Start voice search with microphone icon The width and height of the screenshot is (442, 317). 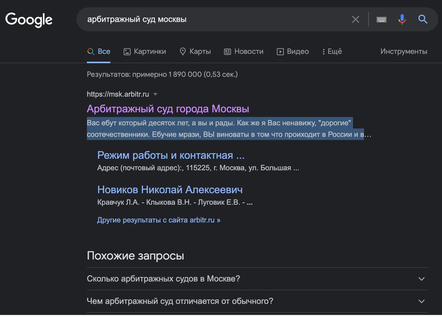coord(402,19)
